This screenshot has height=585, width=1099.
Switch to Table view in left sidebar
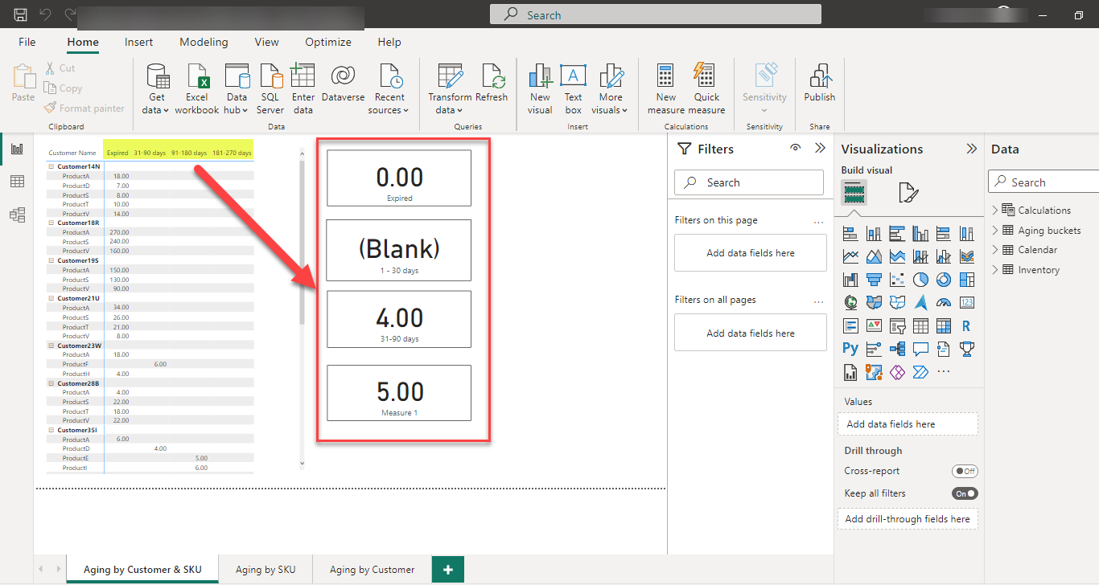(17, 182)
